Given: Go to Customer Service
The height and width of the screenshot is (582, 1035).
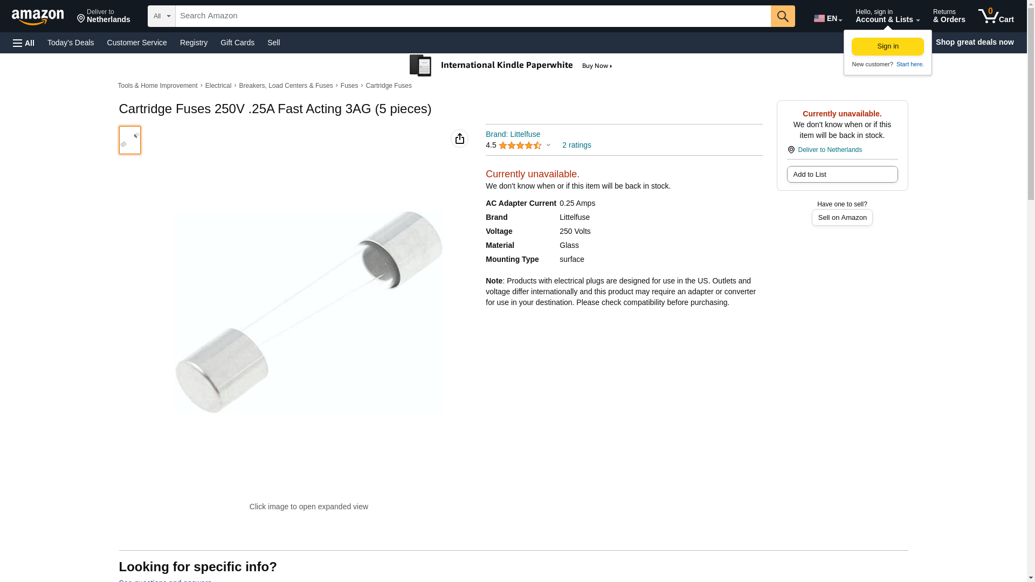Looking at the screenshot, I should 137,43.
